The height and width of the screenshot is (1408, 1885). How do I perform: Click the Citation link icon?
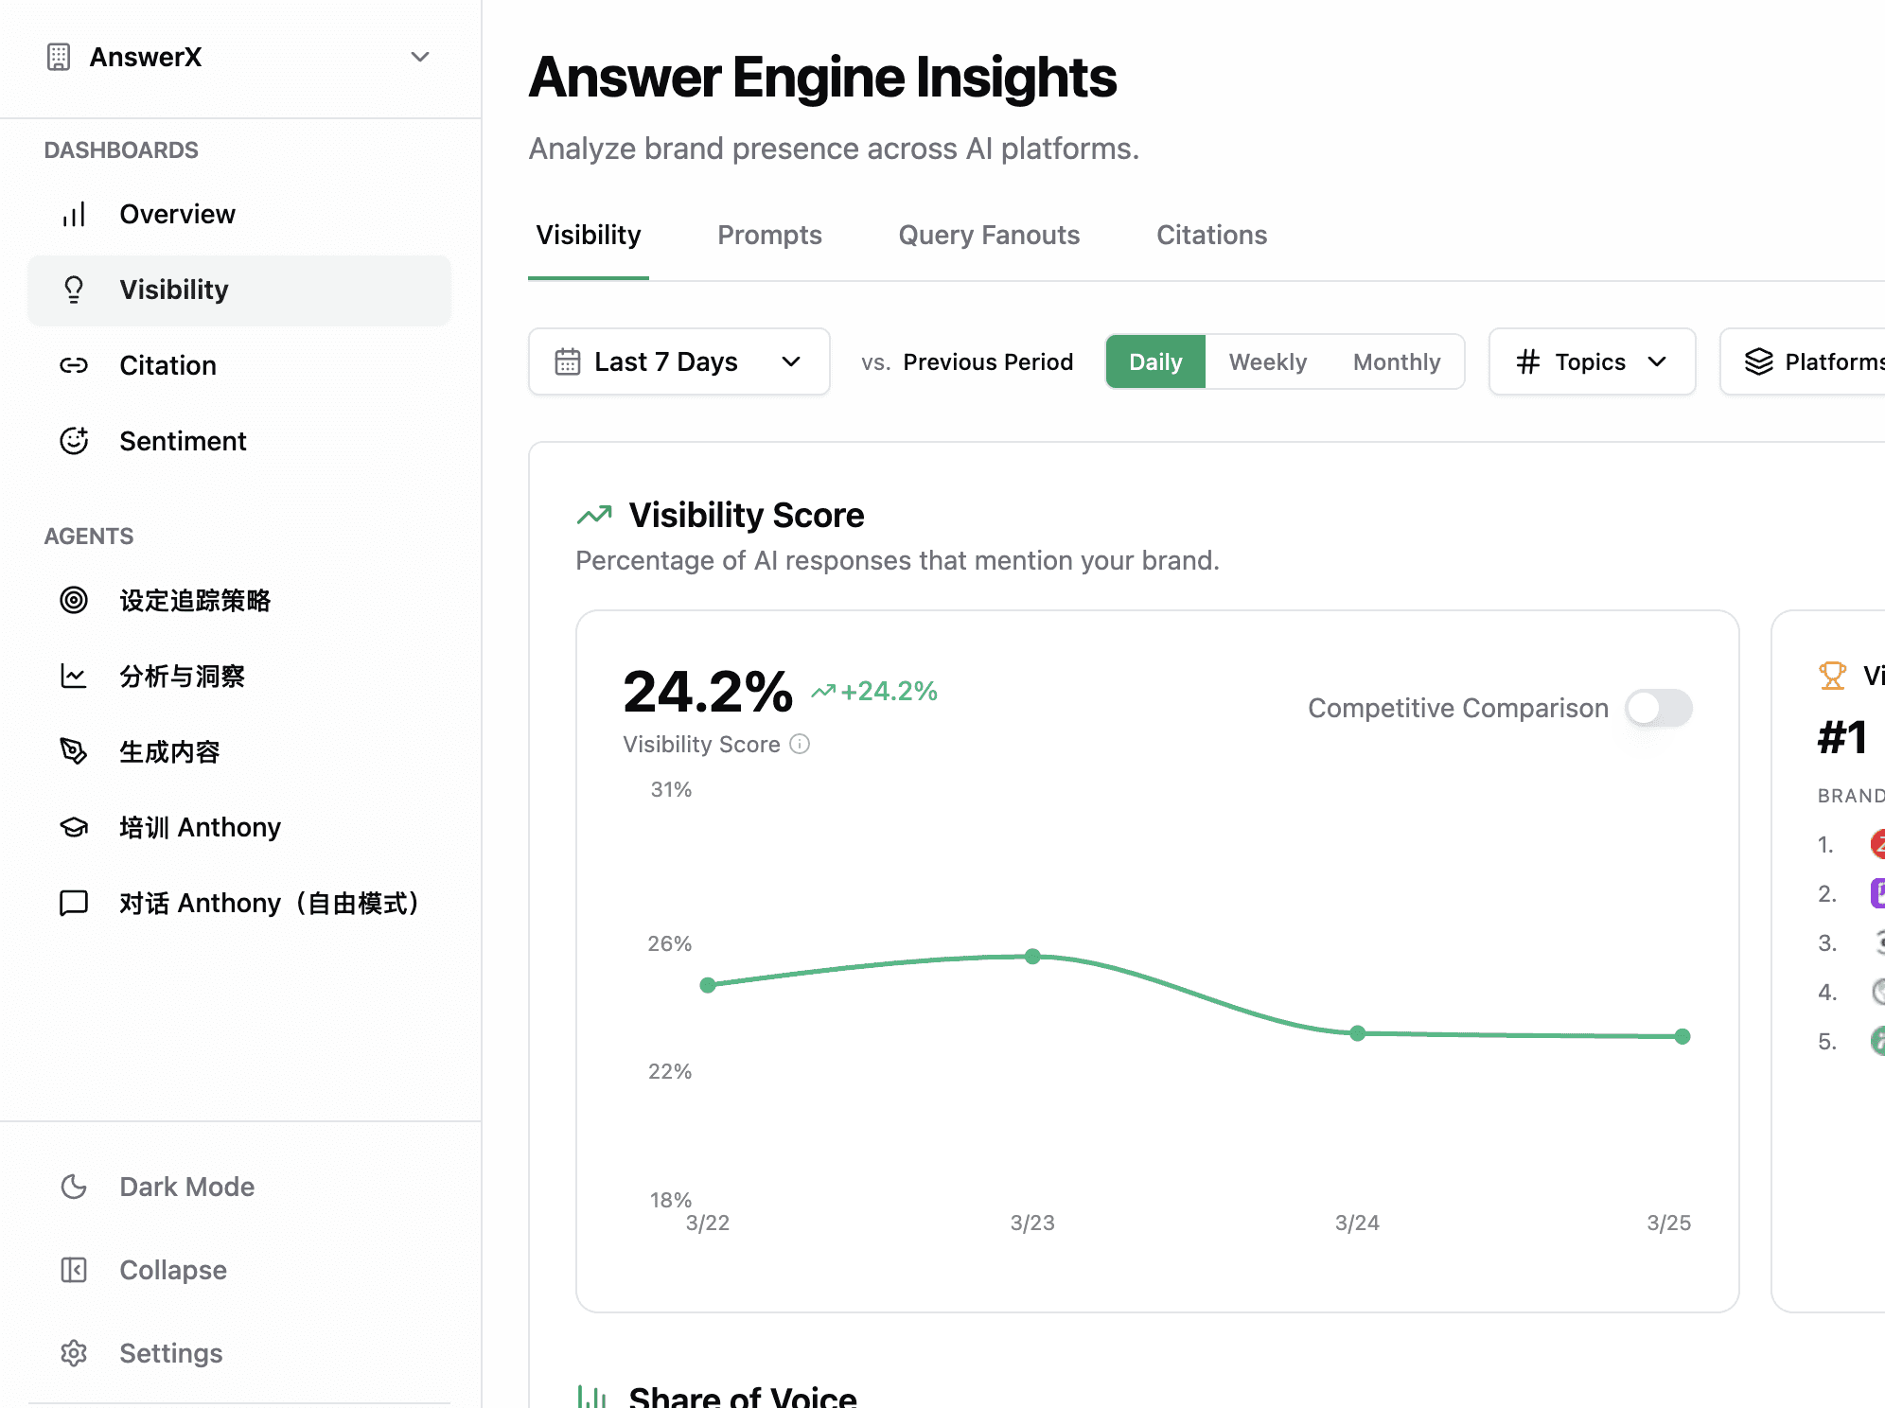tap(74, 365)
